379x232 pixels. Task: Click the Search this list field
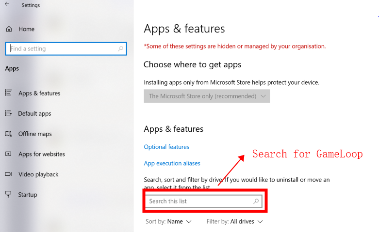pyautogui.click(x=203, y=201)
